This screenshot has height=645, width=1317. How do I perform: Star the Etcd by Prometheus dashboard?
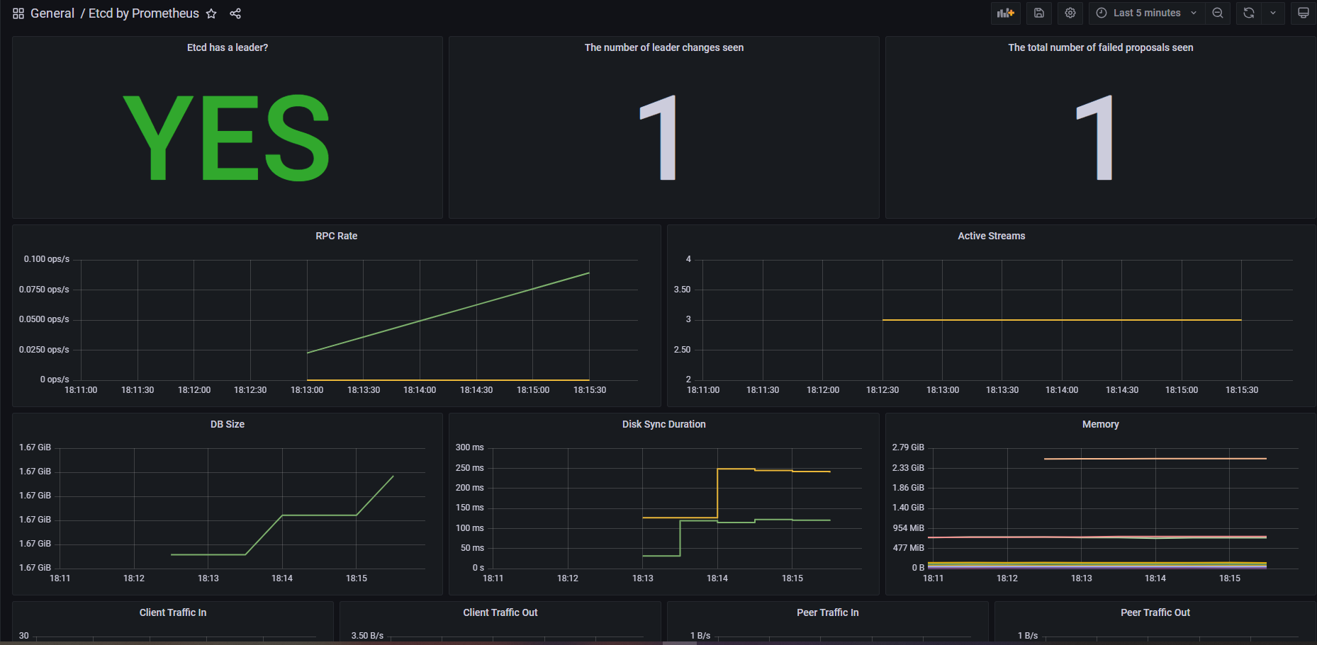(x=211, y=13)
